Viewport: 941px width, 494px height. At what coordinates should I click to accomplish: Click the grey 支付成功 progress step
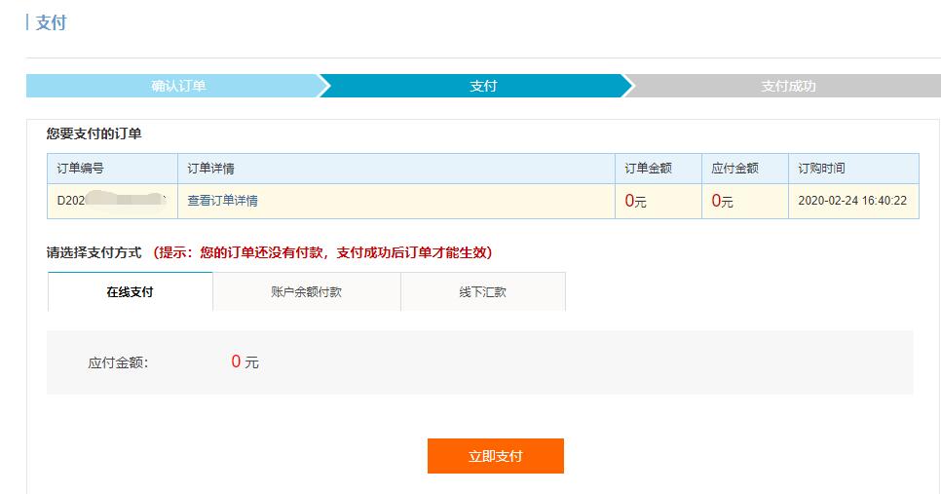[x=787, y=86]
